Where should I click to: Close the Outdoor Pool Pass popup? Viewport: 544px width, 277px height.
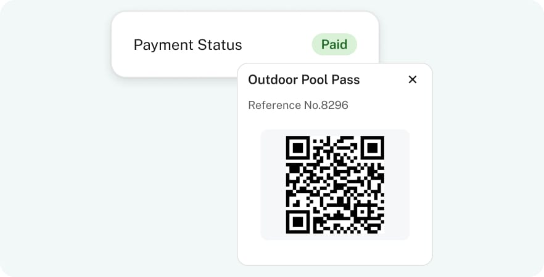coord(413,79)
